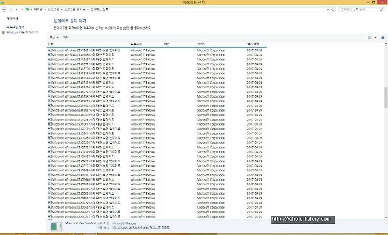The image size is (388, 235).
Task: Select the KB3125424 update row name
Action: pos(83,96)
